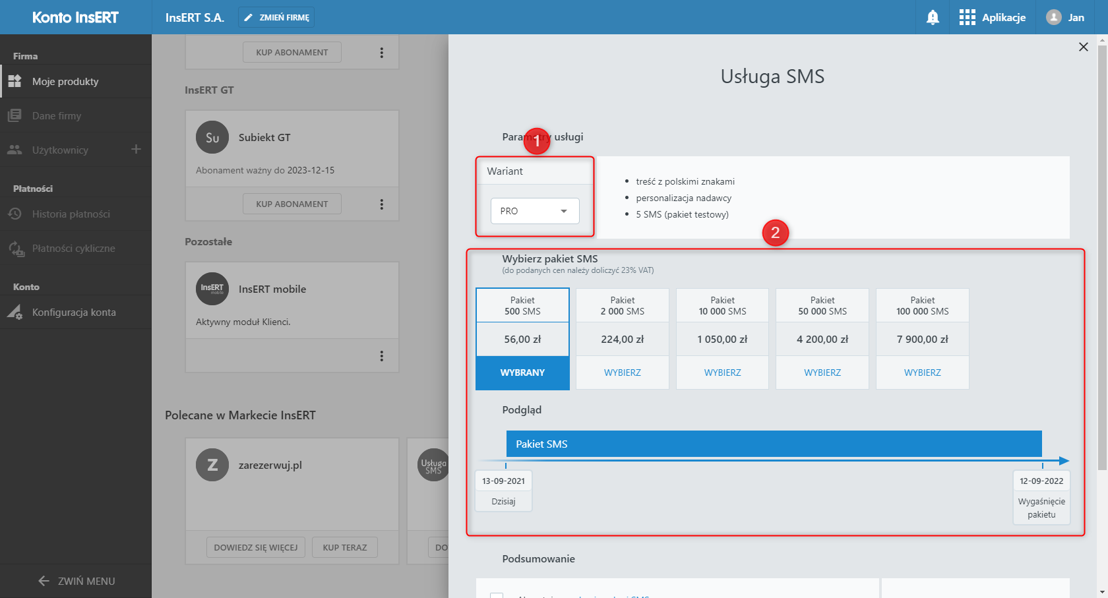1108x598 pixels.
Task: Open the notifications bell
Action: (x=933, y=18)
